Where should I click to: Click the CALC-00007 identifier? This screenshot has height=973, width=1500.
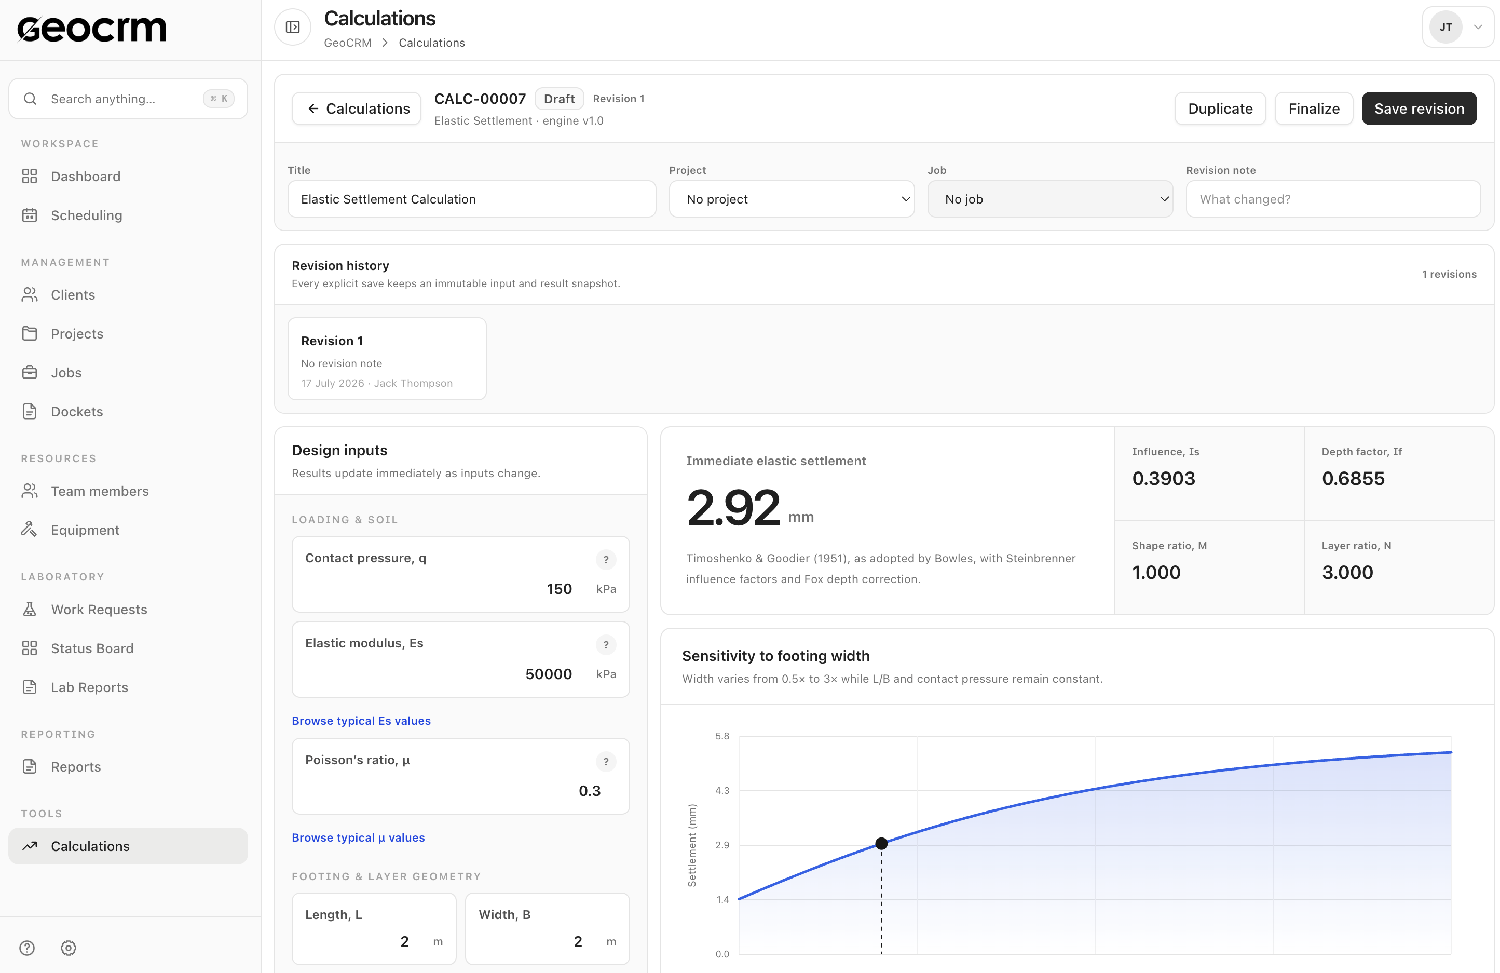click(x=480, y=99)
